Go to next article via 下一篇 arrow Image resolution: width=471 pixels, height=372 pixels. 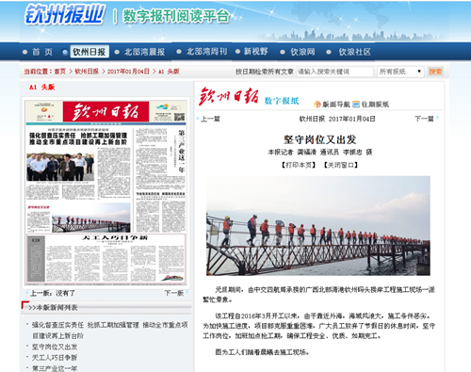(427, 119)
